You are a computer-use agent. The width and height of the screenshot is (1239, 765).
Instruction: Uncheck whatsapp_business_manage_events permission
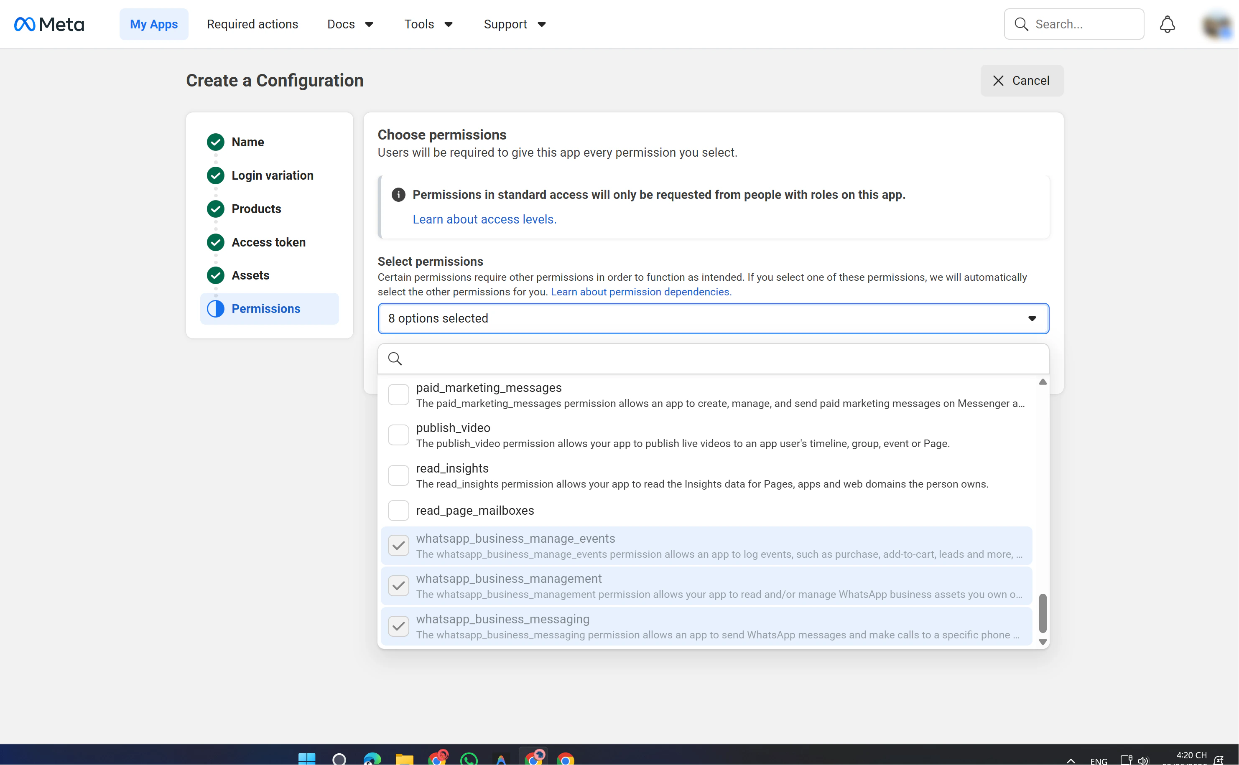(x=398, y=545)
